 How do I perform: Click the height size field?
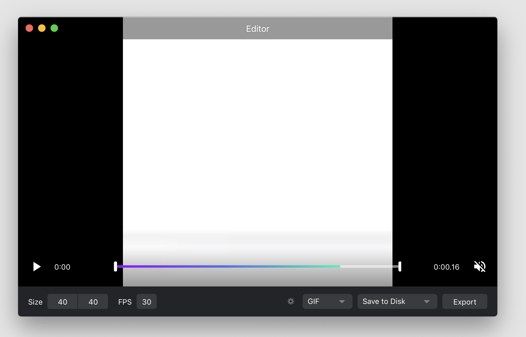point(93,301)
